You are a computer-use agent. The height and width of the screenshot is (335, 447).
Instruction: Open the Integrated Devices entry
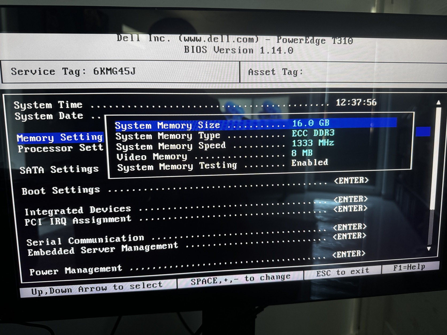point(78,210)
